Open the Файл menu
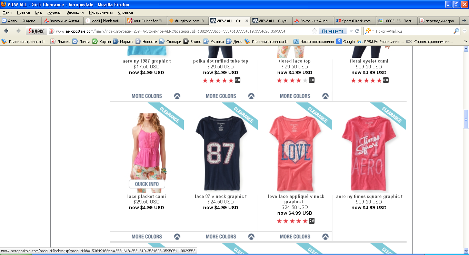This screenshot has height=255, width=469. pos(7,12)
